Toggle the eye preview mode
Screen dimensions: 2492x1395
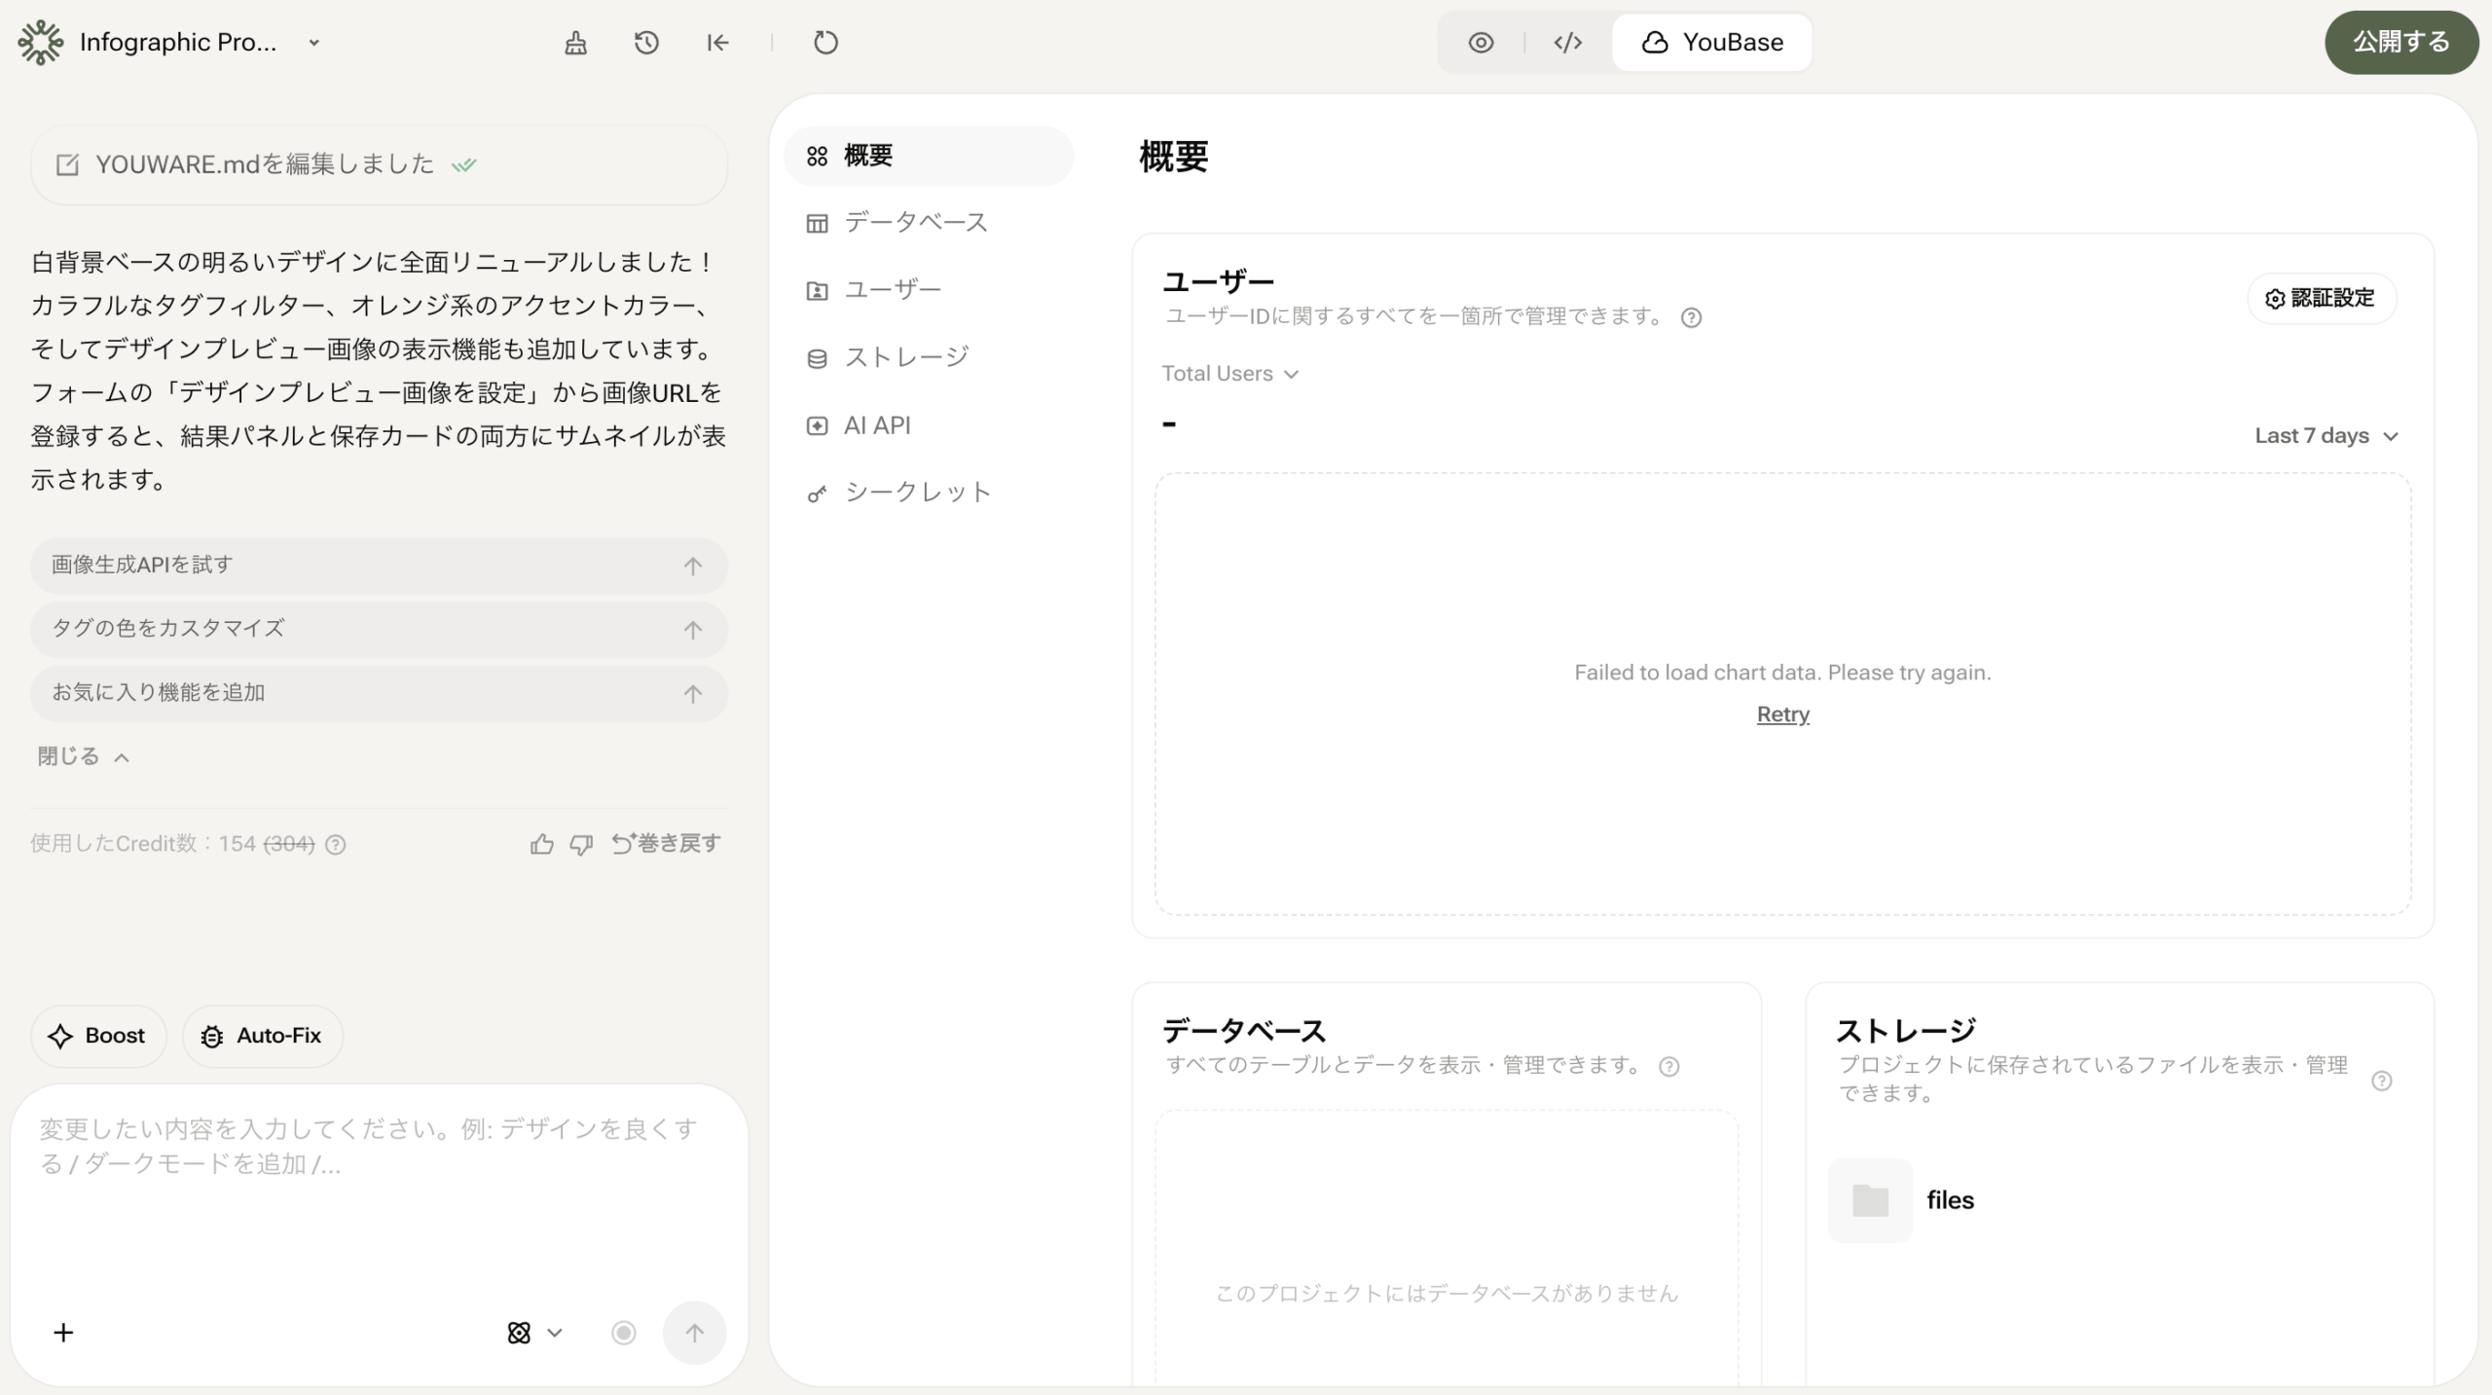click(x=1481, y=43)
